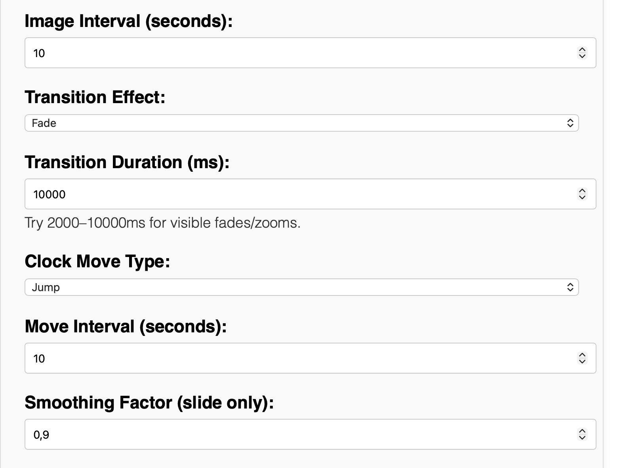644x468 pixels.
Task: Increment the Transition Duration stepper up arrow
Action: tap(582, 191)
